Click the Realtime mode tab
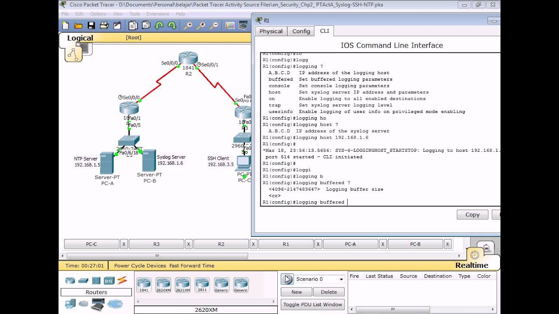The width and height of the screenshot is (559, 314). tap(472, 265)
